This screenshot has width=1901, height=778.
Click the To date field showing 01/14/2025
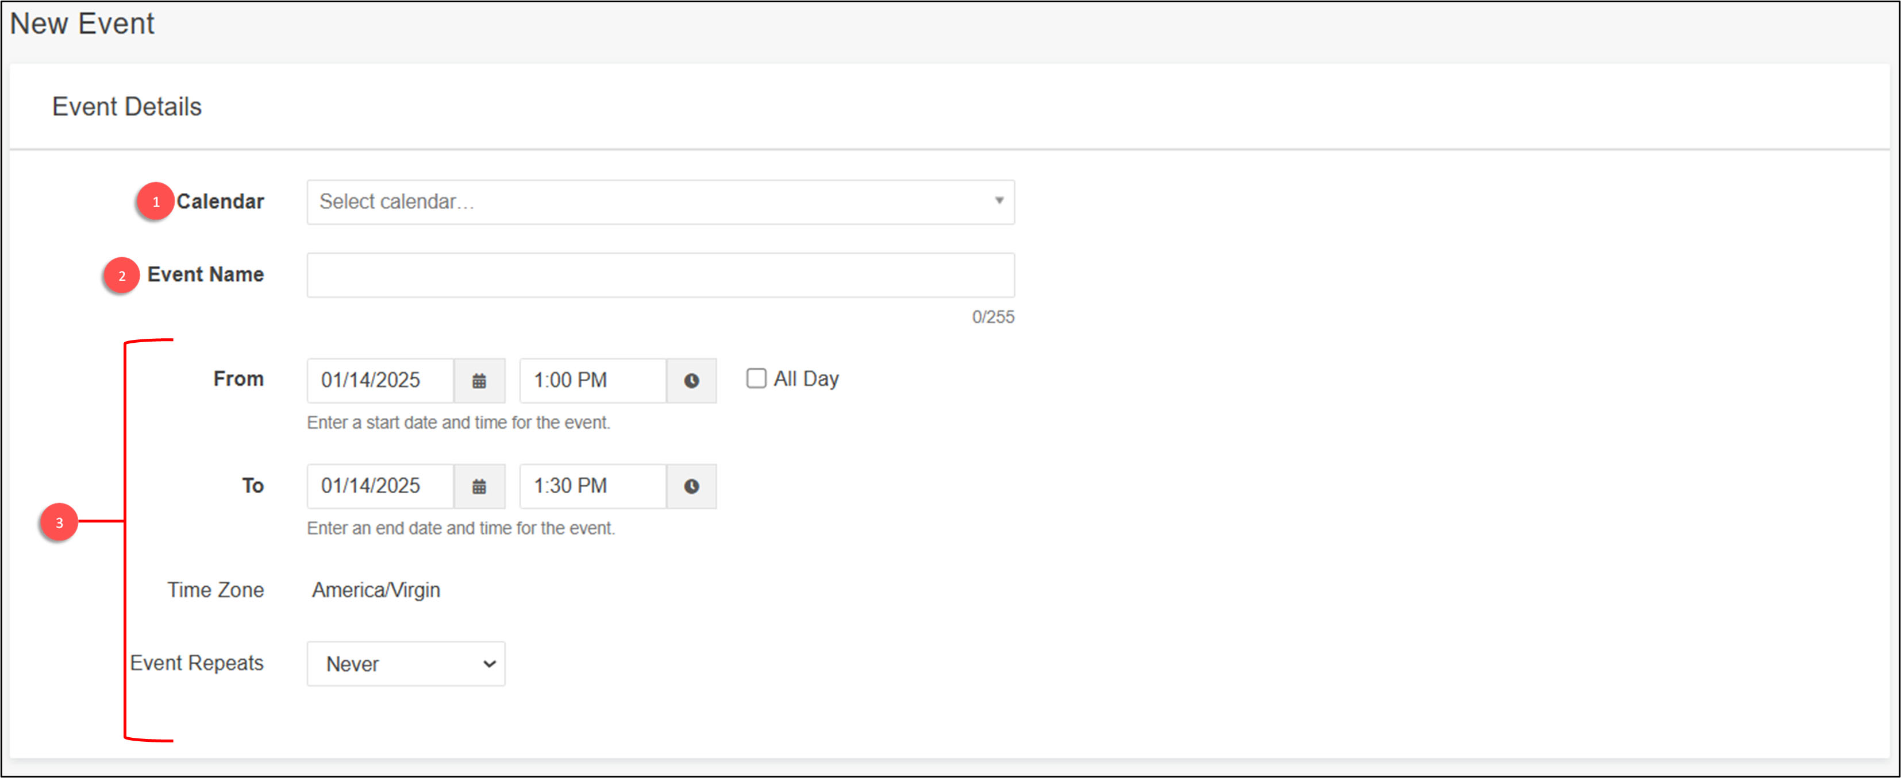tap(380, 486)
